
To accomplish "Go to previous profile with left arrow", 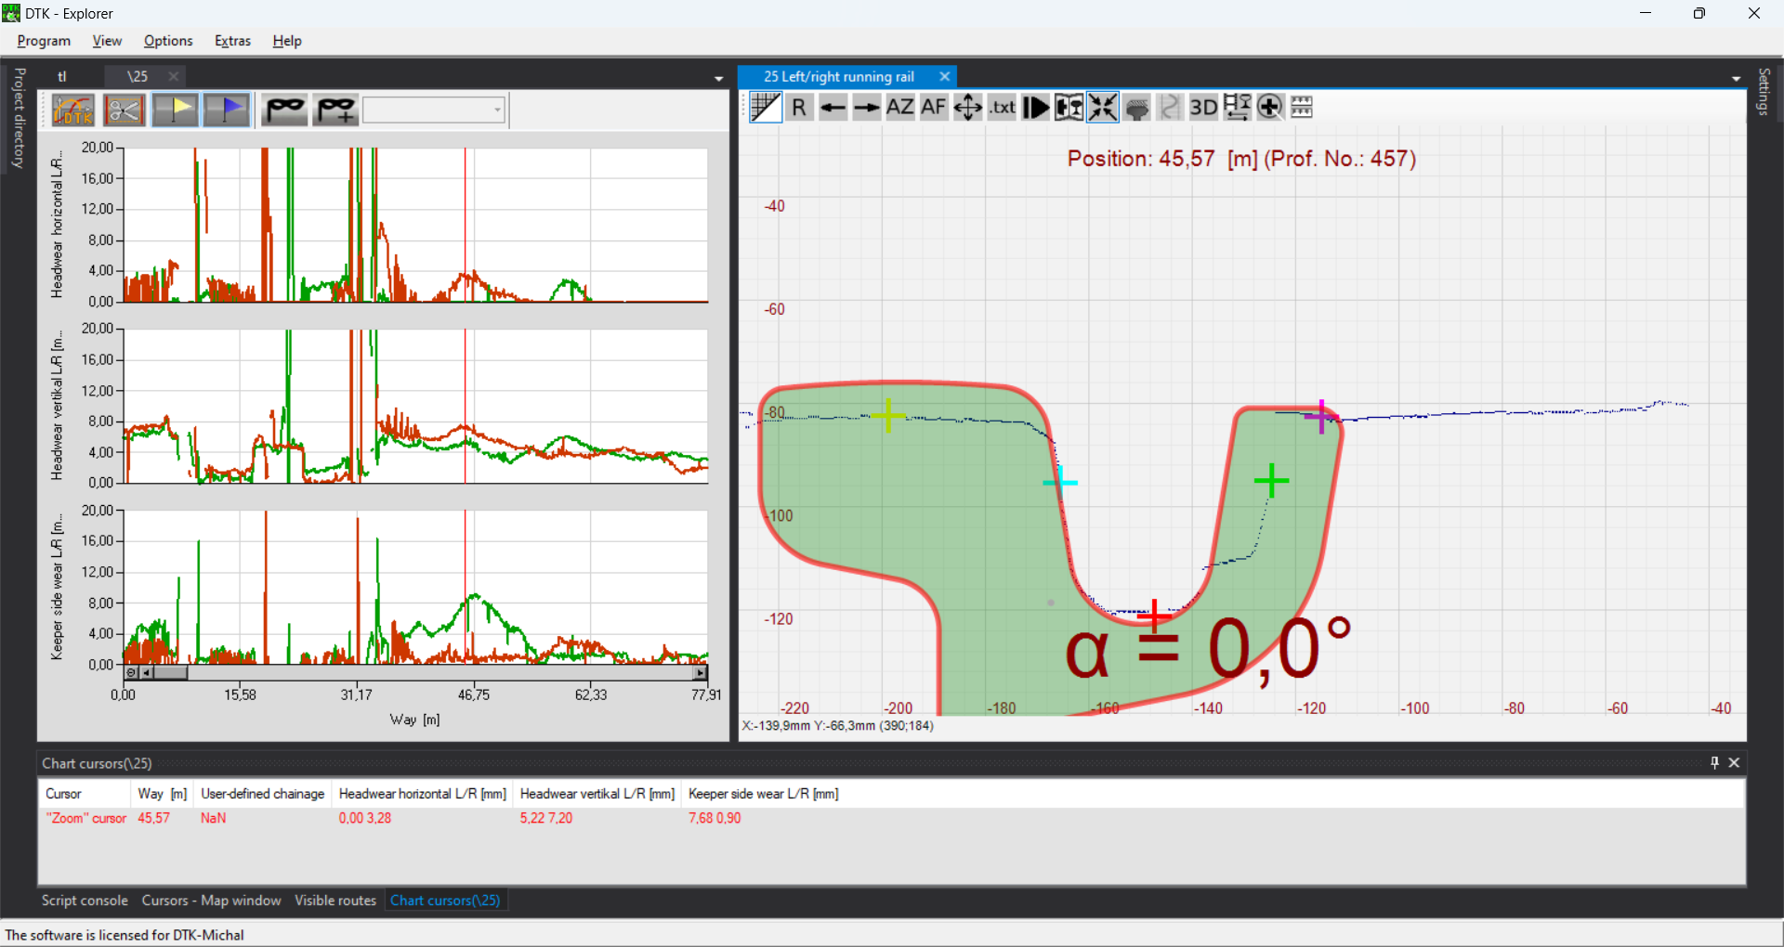I will (833, 108).
